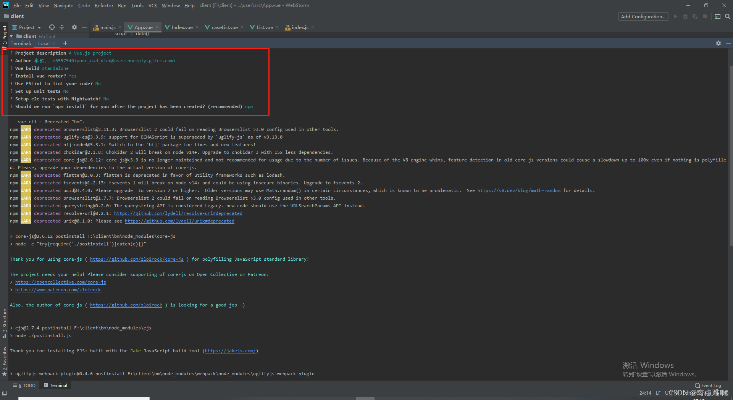Open the resolve-url#deprecated GitHub link

[178, 213]
